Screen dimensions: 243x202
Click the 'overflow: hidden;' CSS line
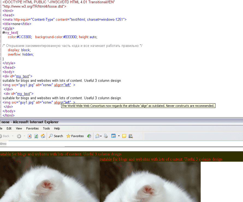[21, 55]
